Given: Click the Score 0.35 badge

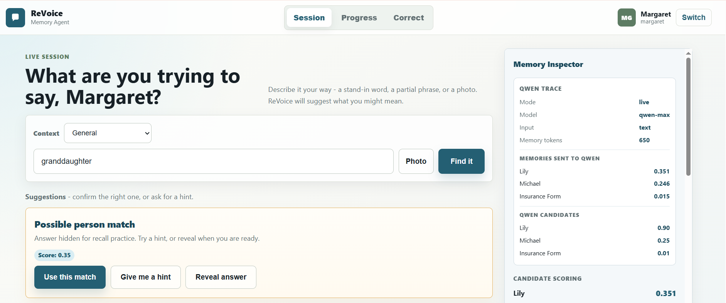Looking at the screenshot, I should (54, 255).
